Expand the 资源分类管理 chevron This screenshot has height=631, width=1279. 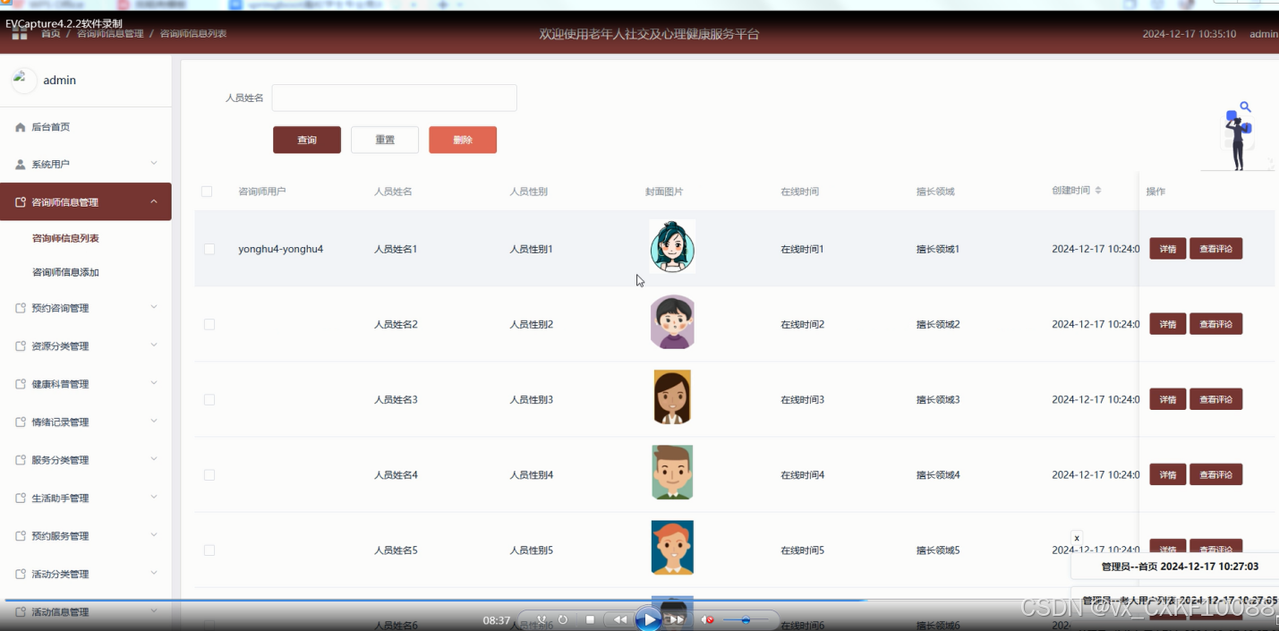coord(154,345)
